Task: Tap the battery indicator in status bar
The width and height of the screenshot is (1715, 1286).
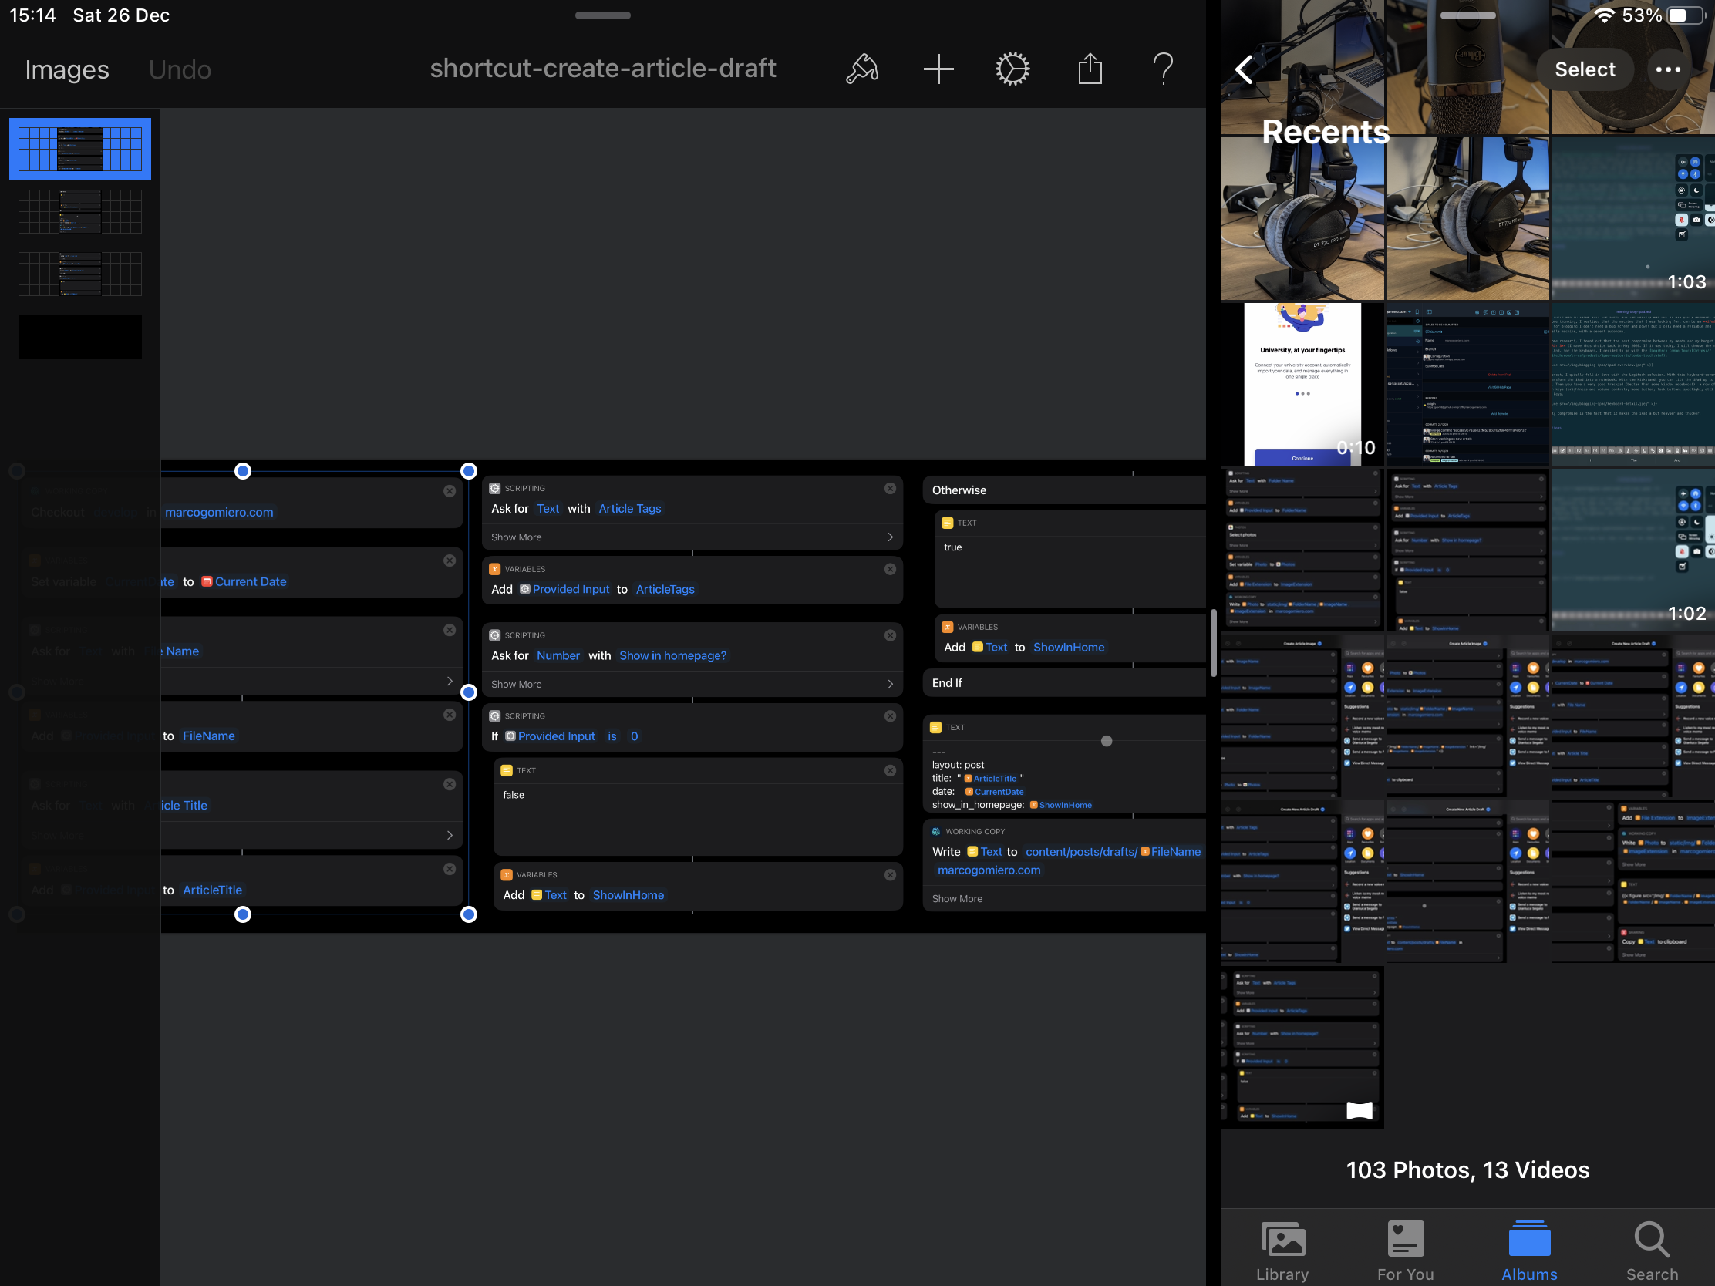Action: [x=1688, y=15]
